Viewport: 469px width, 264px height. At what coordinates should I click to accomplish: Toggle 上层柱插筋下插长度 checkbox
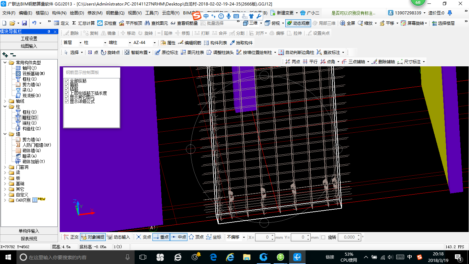[x=67, y=93]
